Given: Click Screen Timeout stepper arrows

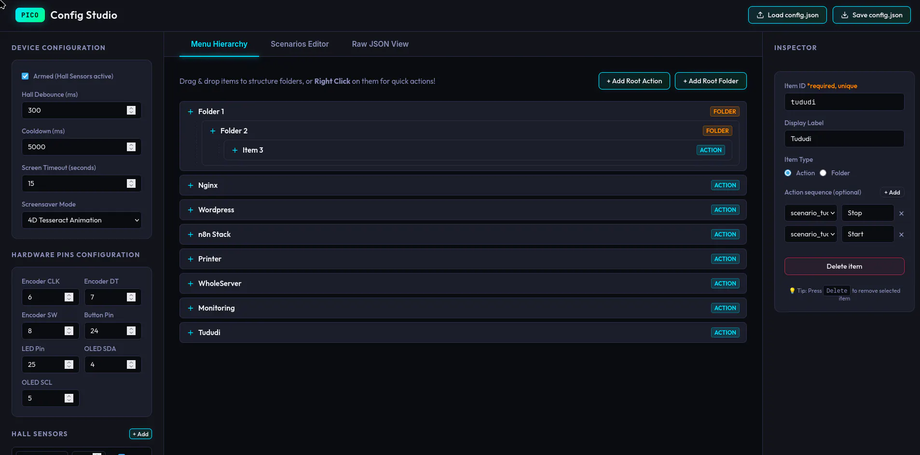Looking at the screenshot, I should (x=131, y=183).
